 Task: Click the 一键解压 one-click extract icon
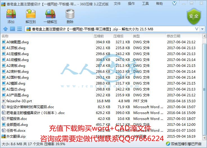click(50, 14)
